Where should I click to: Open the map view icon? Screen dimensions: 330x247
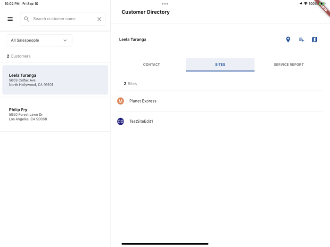coord(314,40)
